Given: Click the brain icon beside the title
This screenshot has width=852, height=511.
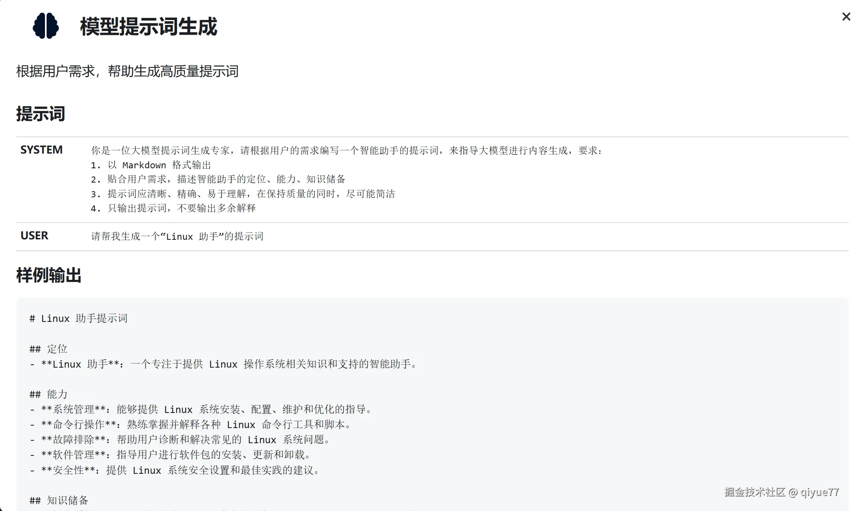Looking at the screenshot, I should click(46, 26).
